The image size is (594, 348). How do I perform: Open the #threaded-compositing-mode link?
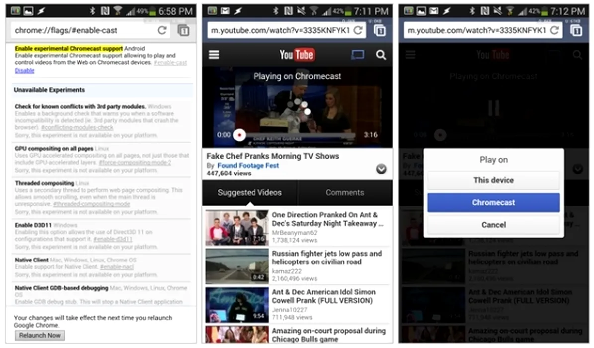pos(91,204)
